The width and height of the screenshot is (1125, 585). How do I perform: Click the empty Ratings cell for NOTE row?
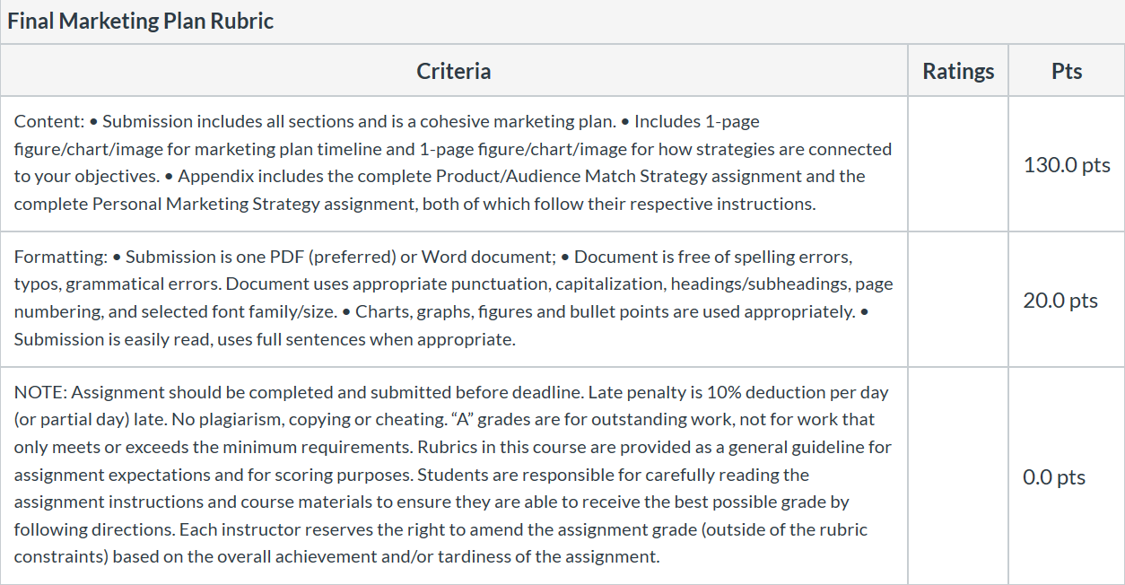[958, 476]
